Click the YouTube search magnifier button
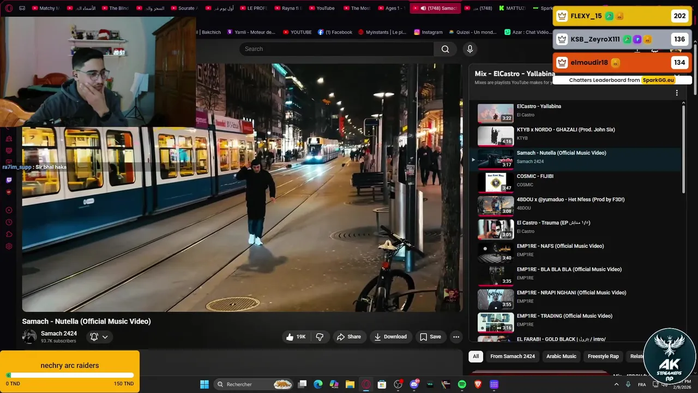The height and width of the screenshot is (393, 698). pos(446,49)
